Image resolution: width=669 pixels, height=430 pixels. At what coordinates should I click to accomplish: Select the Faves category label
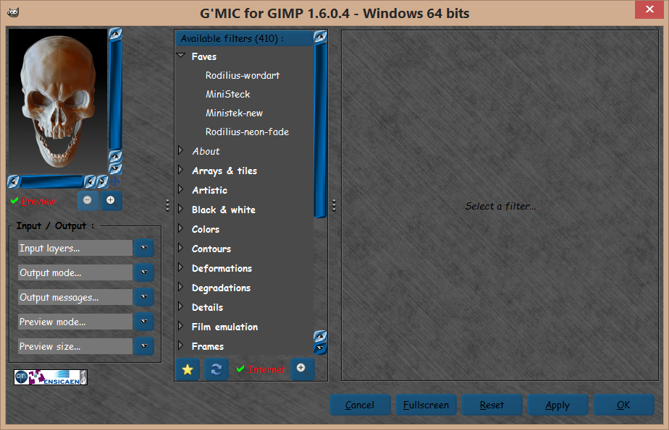point(204,56)
